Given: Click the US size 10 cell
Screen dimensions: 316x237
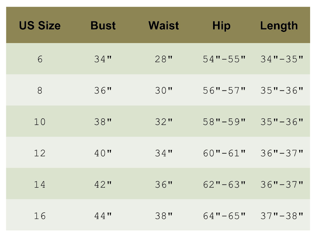Looking at the screenshot, I should pyautogui.click(x=40, y=122).
